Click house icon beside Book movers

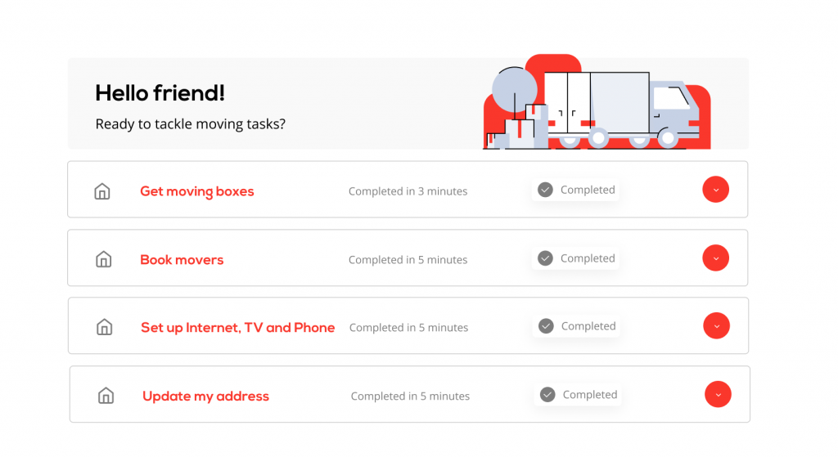pyautogui.click(x=103, y=260)
